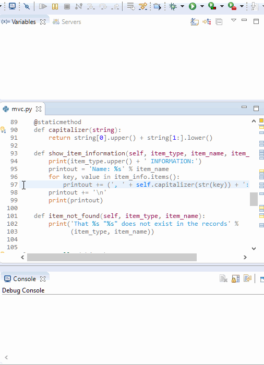Open the Debug configurations dropdown arrow
This screenshot has height=365, width=264.
[183, 6]
